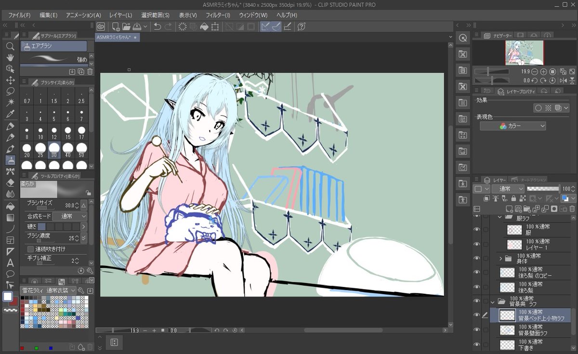Click the main drawing color swatch
This screenshot has height=354, width=578.
point(8,297)
